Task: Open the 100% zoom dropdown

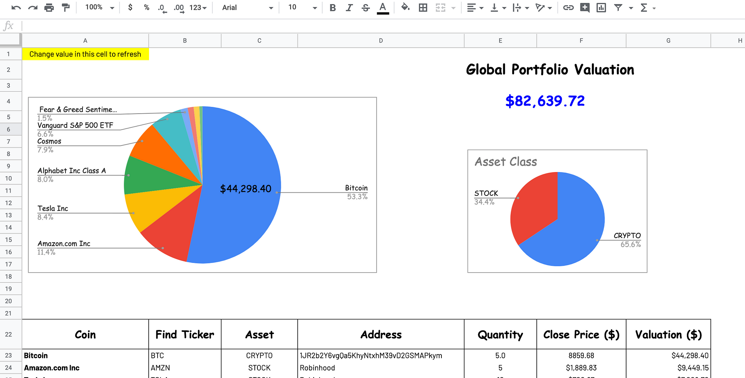Action: click(99, 7)
